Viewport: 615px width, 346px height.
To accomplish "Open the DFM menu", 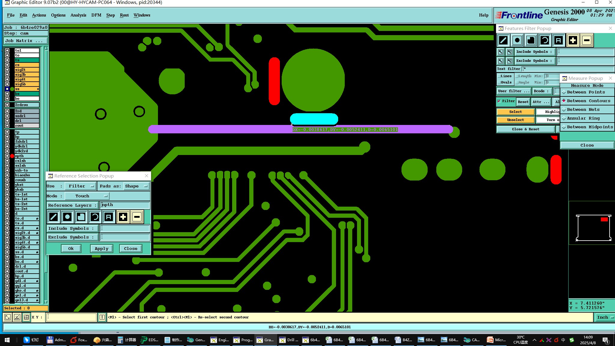I will click(96, 15).
